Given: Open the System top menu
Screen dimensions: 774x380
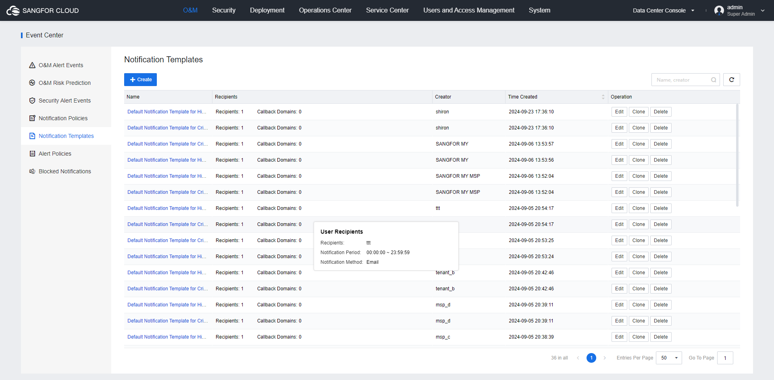Looking at the screenshot, I should (x=539, y=10).
